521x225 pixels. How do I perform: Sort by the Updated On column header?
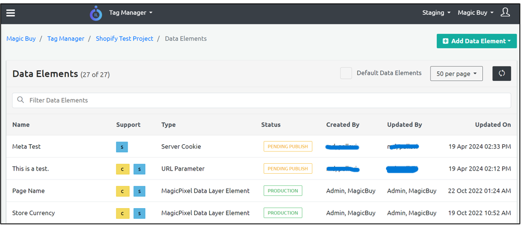tap(492, 125)
